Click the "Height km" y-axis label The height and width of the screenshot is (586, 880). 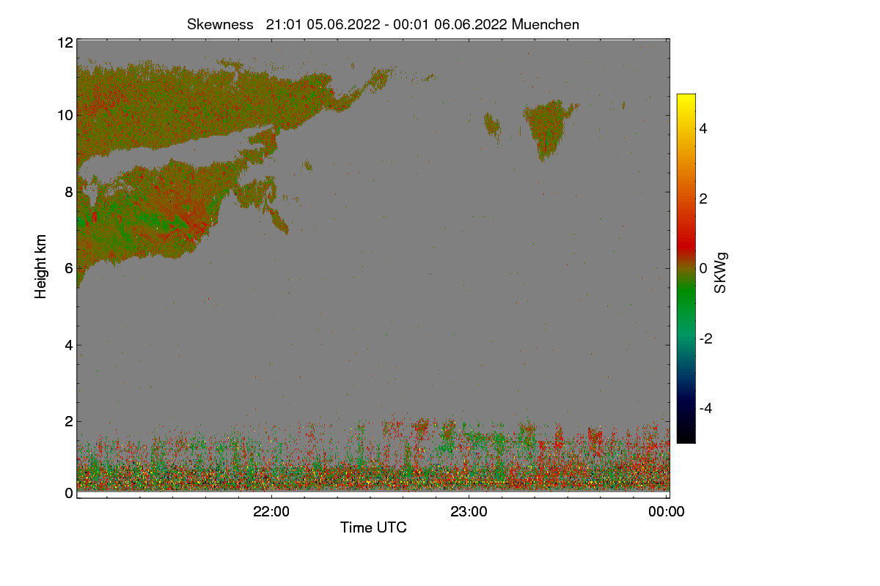[x=41, y=267]
